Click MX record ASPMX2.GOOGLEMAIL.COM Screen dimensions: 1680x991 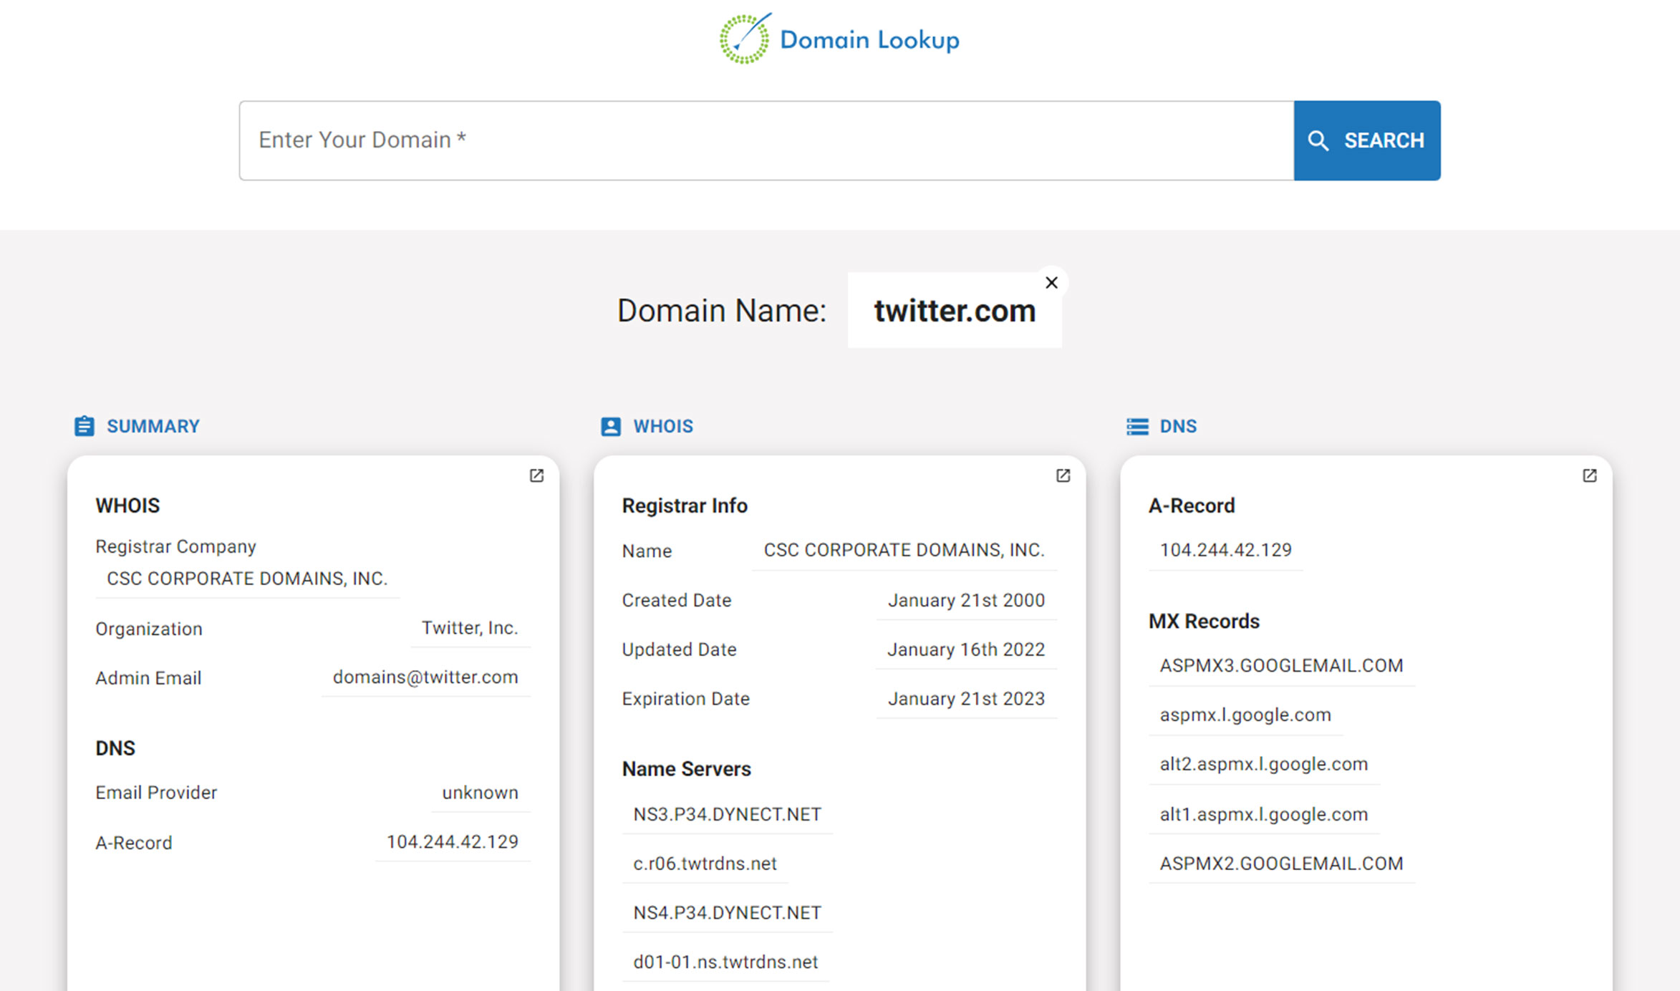click(x=1281, y=864)
